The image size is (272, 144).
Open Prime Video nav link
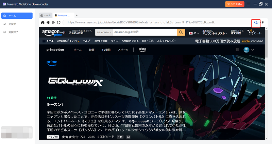tap(100, 41)
